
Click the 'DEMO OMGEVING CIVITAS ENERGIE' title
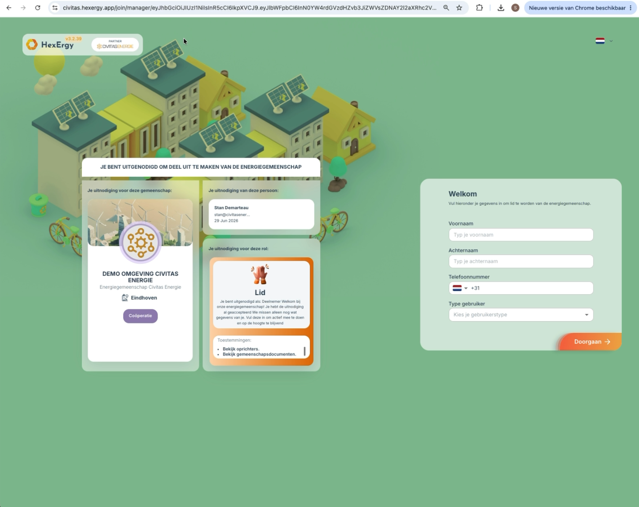click(x=140, y=277)
